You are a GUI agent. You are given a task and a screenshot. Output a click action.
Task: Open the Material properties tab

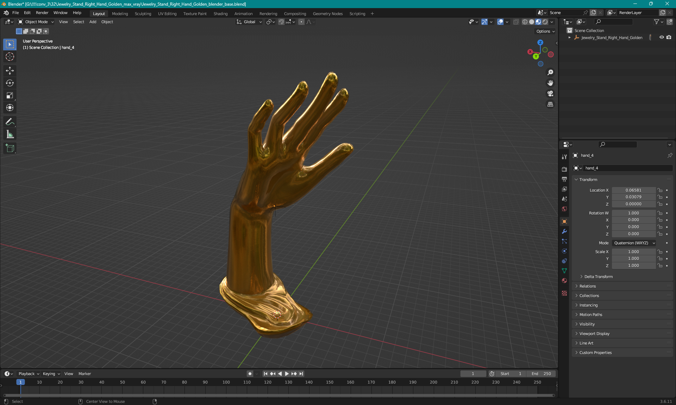pos(564,281)
